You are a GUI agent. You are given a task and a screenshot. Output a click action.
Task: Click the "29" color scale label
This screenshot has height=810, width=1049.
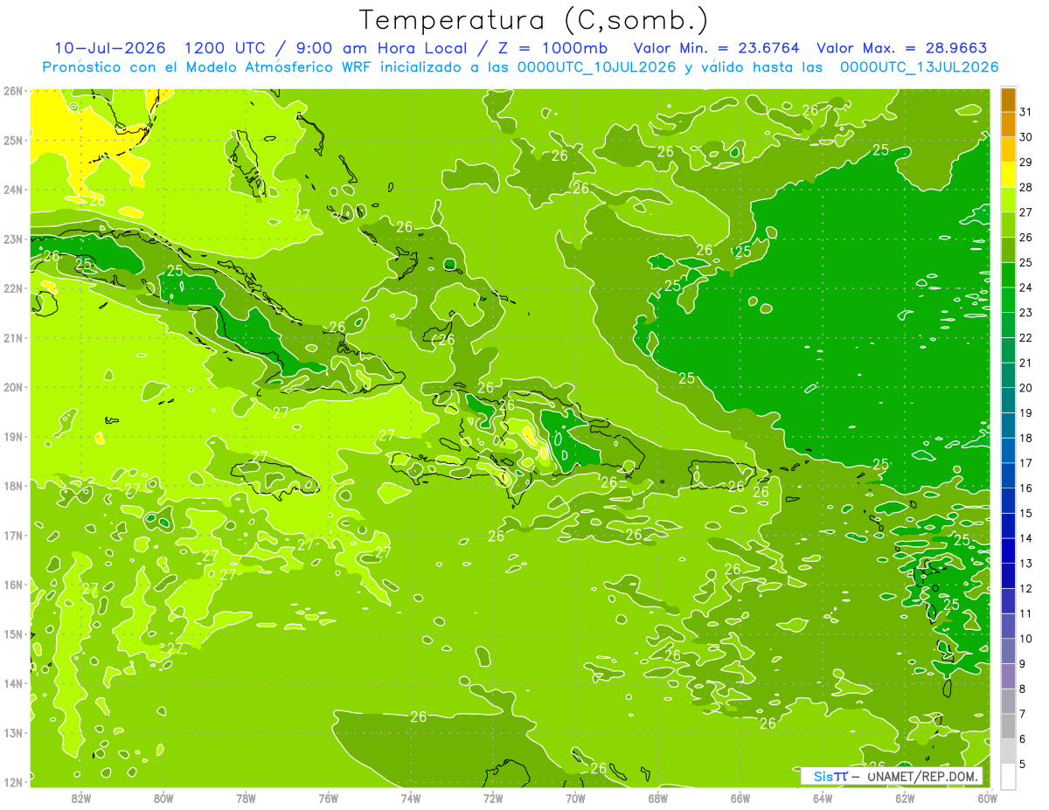coord(1026,162)
